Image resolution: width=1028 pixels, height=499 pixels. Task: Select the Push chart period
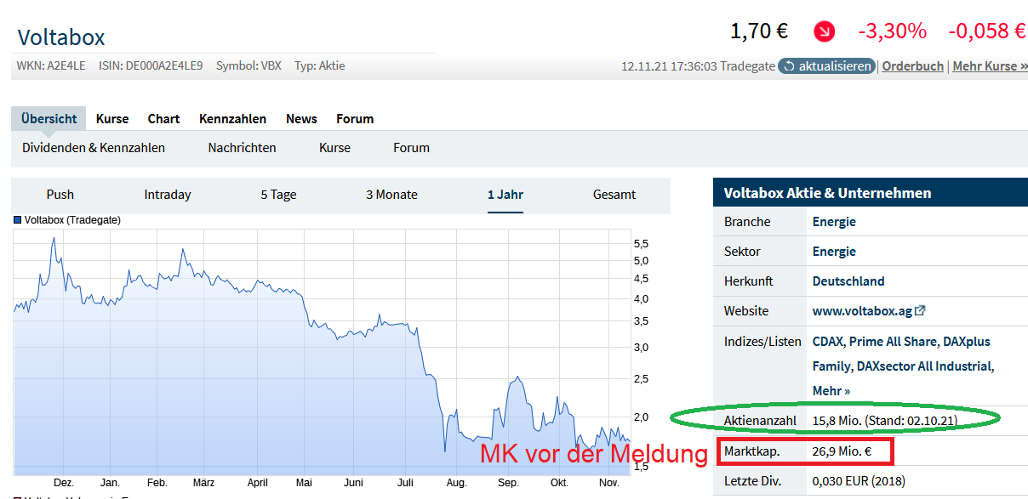pyautogui.click(x=60, y=195)
